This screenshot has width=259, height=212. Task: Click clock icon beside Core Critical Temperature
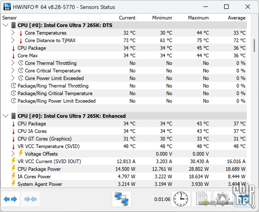pyautogui.click(x=21, y=71)
